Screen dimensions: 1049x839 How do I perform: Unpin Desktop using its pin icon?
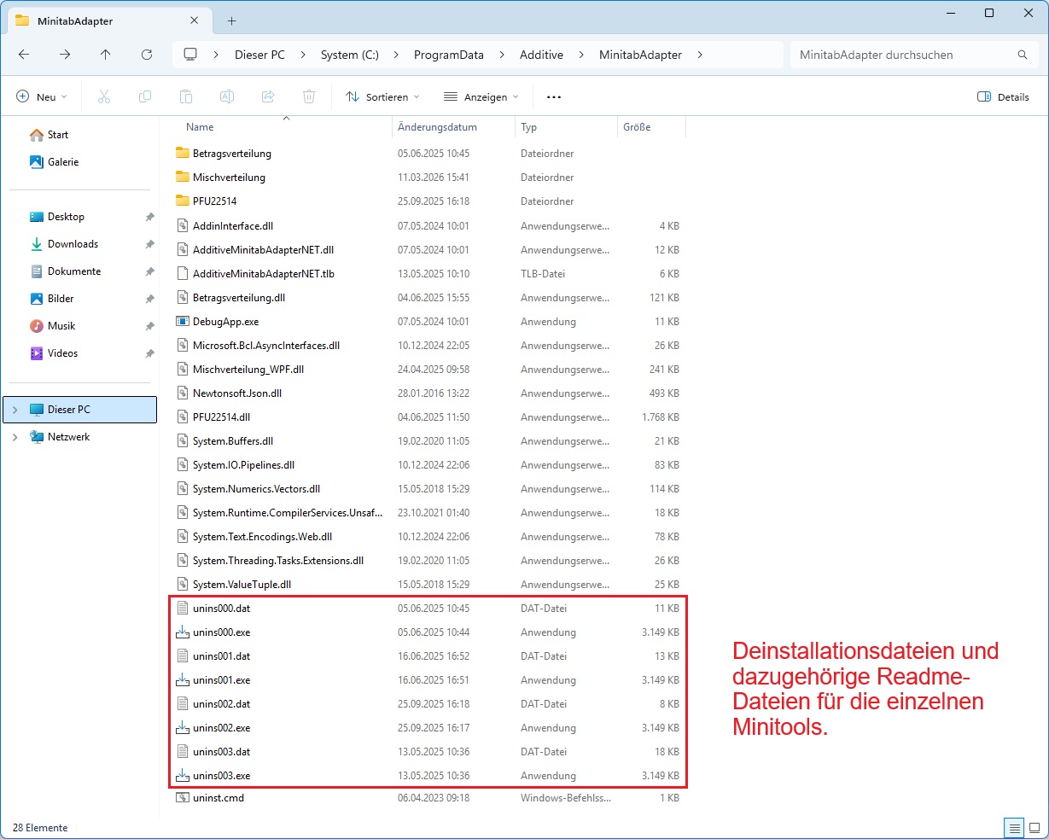coord(149,217)
